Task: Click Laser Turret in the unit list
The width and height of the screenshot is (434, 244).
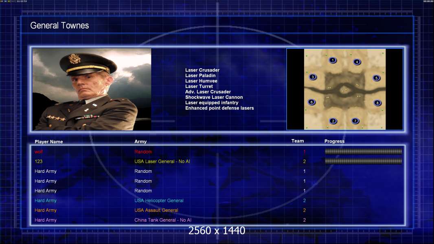Action: 199,86
